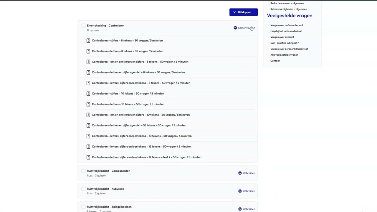Click the Veelgestelde vragen heading
Screen dimensions: 377x212
point(290,16)
